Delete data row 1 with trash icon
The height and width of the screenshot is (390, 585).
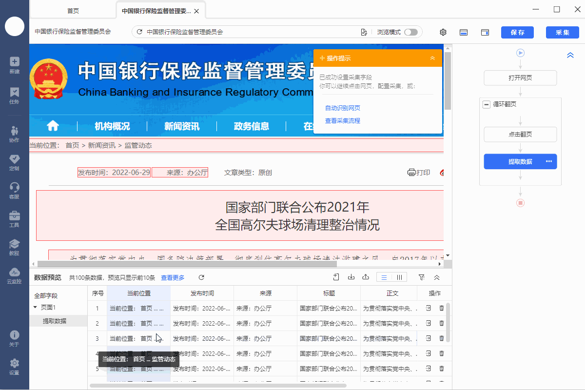point(442,308)
